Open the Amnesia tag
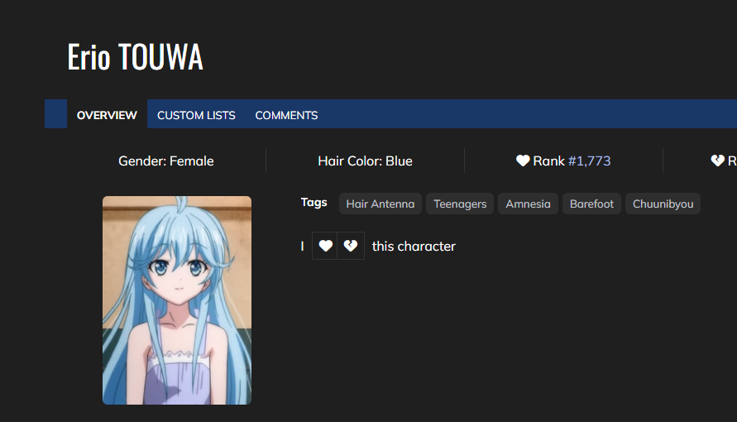This screenshot has height=422, width=737. click(x=528, y=204)
